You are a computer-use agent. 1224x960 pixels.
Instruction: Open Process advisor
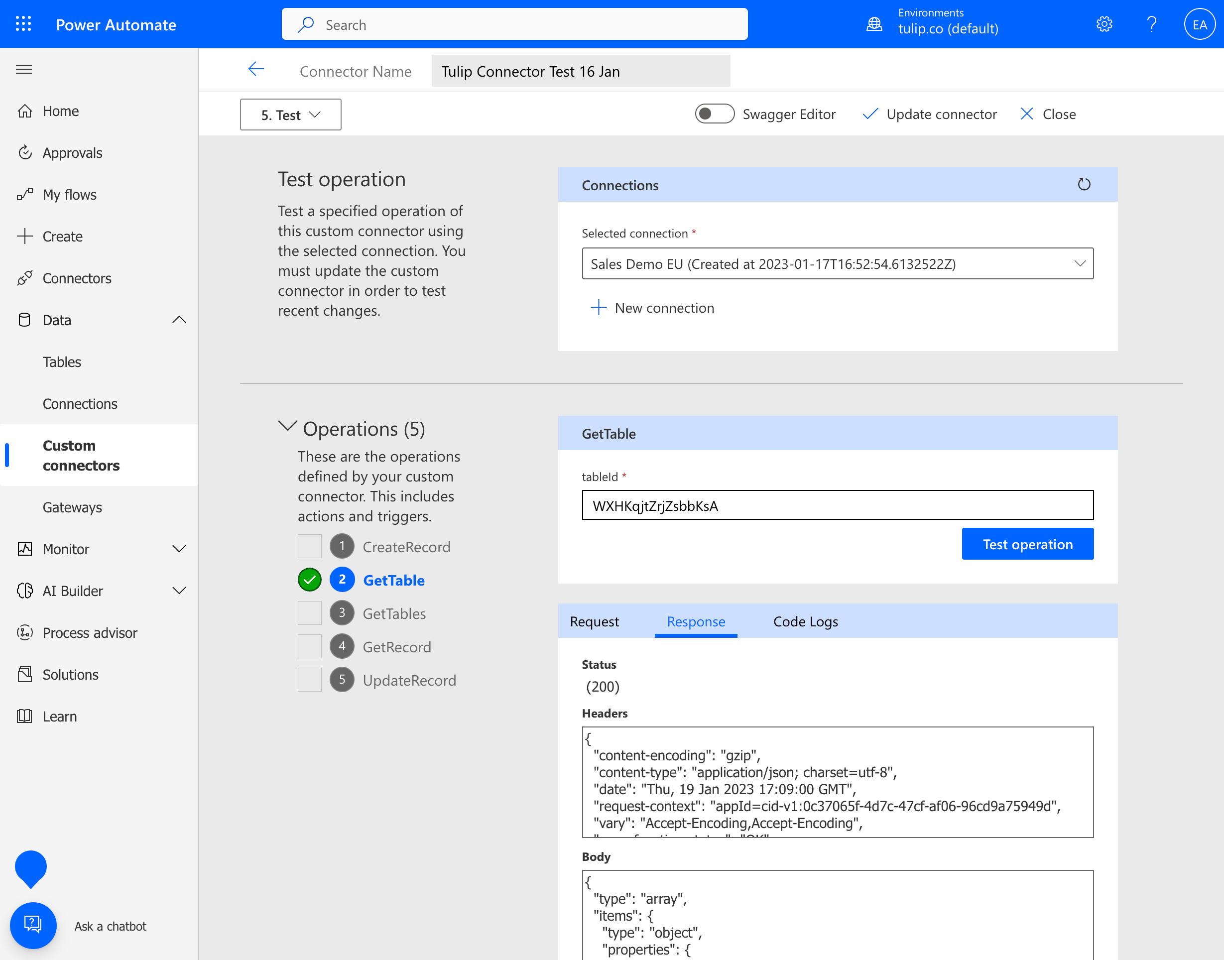tap(90, 632)
